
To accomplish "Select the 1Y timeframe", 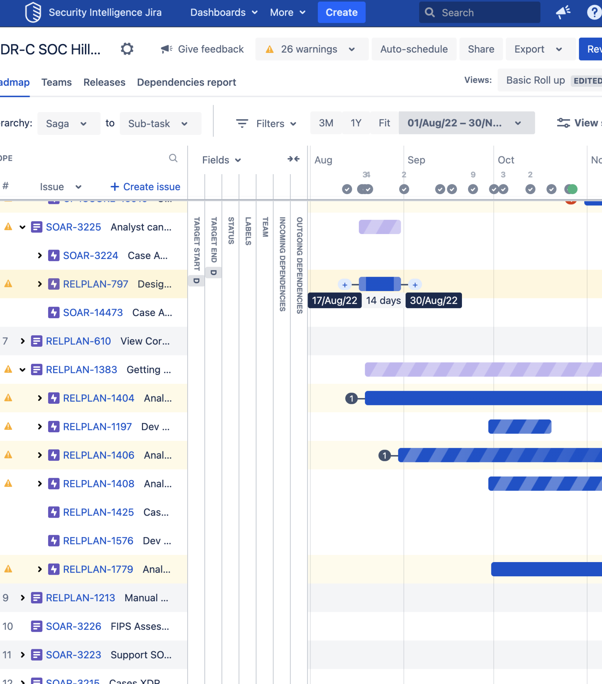I will point(356,123).
